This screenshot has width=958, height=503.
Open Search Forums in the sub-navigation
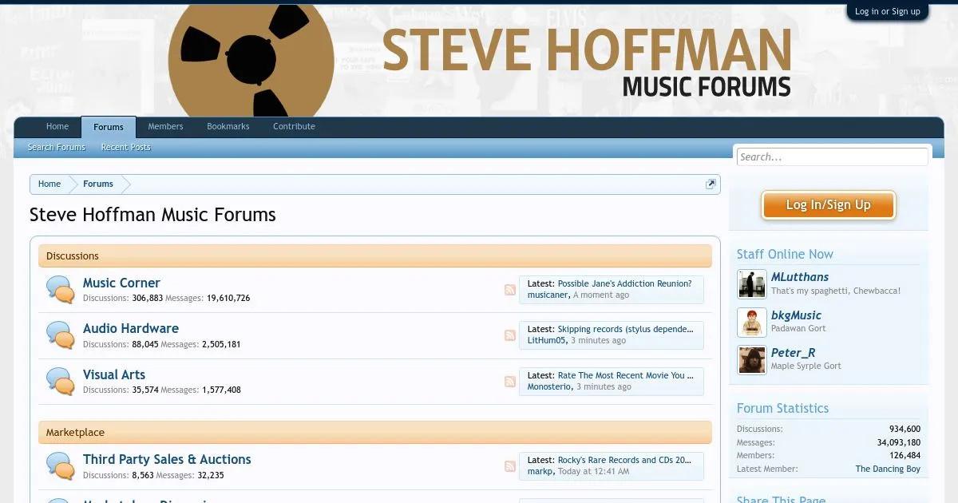(56, 148)
